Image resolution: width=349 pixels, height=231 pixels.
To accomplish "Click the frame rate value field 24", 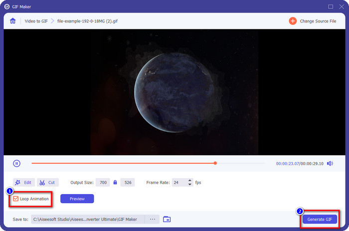I will point(179,183).
